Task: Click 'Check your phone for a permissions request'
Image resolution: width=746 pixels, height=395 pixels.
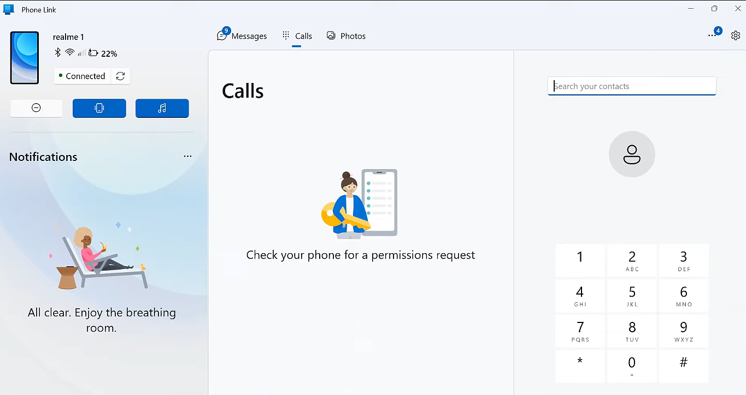Action: 361,255
